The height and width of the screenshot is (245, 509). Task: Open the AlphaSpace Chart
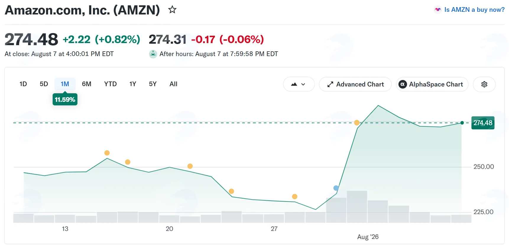432,84
